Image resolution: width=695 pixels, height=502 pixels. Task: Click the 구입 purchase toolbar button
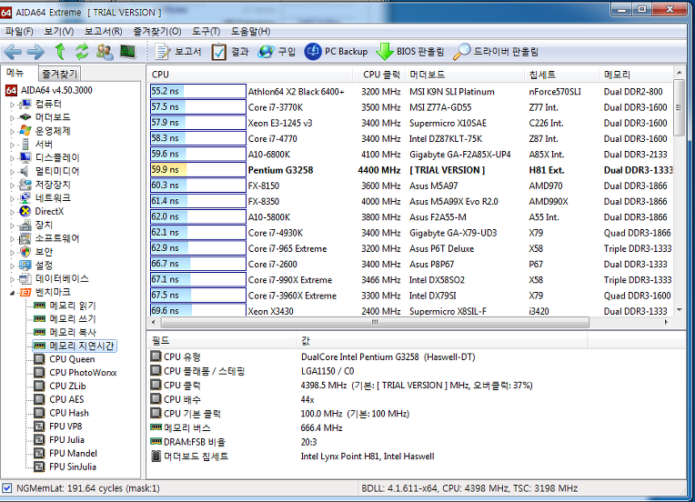(277, 52)
